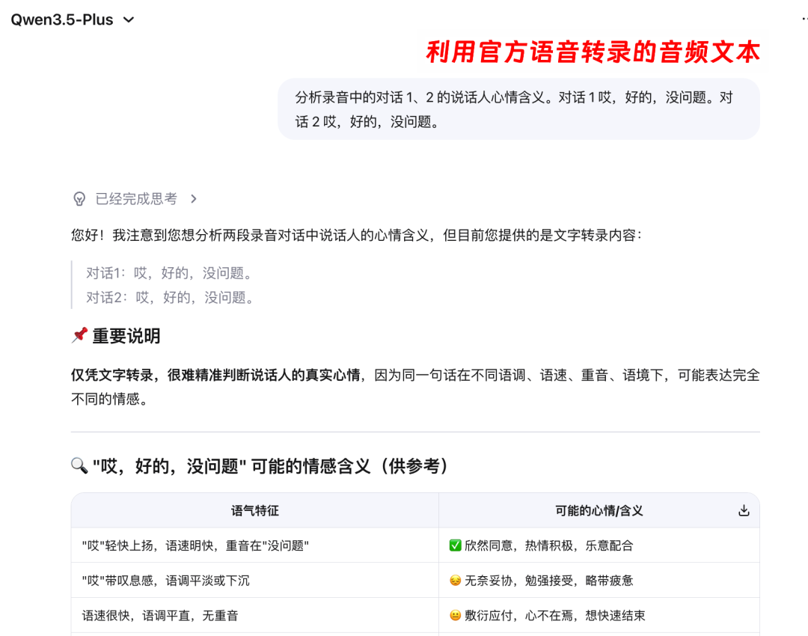The height and width of the screenshot is (636, 808).
Task: Click the chevron after 已经完成思考
Action: click(x=193, y=198)
